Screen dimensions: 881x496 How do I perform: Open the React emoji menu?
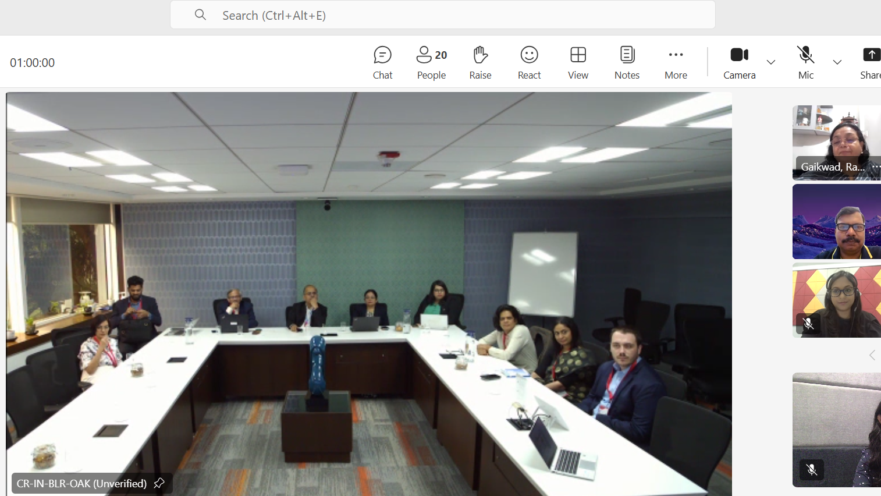coord(529,62)
